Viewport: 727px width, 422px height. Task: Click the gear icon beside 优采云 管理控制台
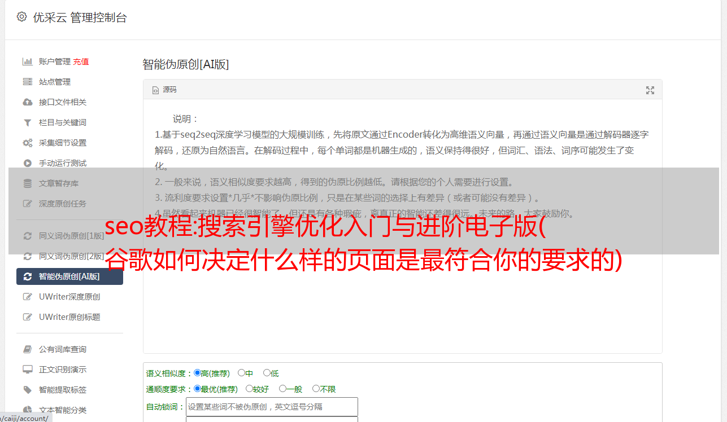(21, 17)
